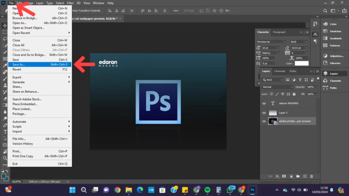Image resolution: width=349 pixels, height=196 pixels.
Task: Select the Brush tool
Action: click(5, 79)
